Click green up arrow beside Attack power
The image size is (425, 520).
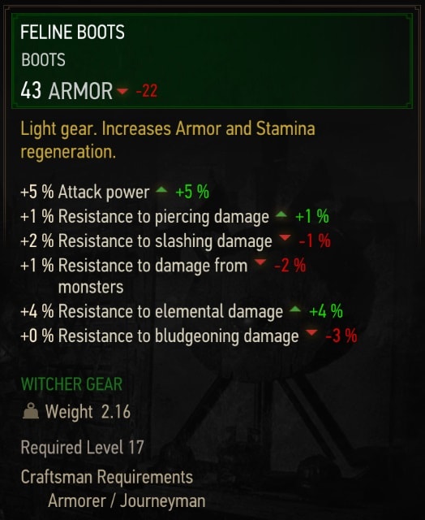coord(161,189)
